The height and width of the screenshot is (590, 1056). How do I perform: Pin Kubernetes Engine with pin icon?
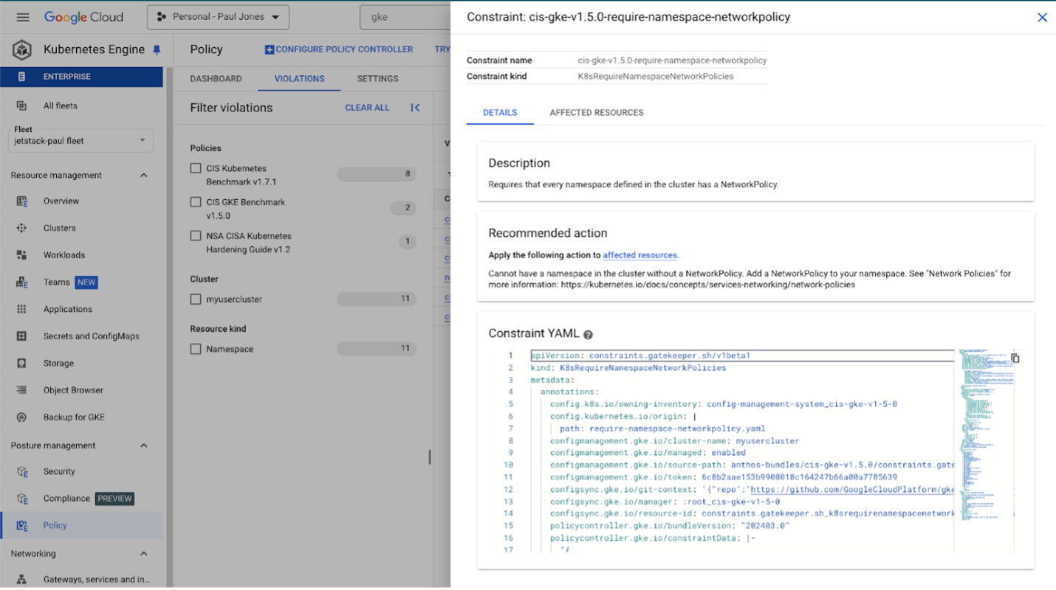tap(157, 50)
